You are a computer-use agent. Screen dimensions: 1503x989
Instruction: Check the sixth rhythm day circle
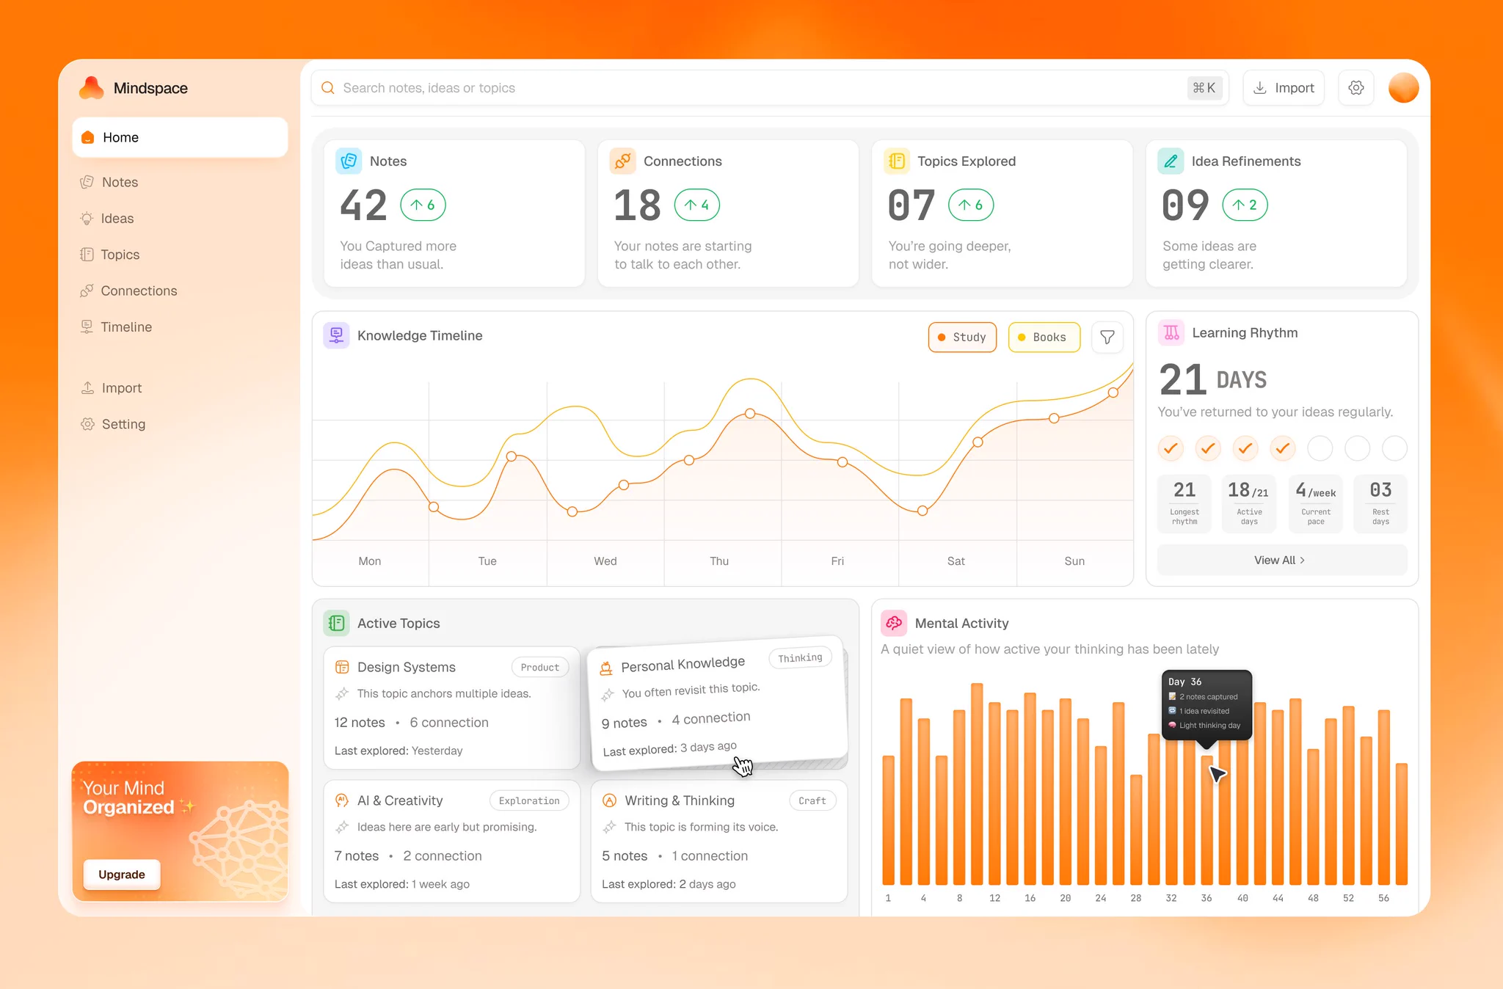[1357, 448]
